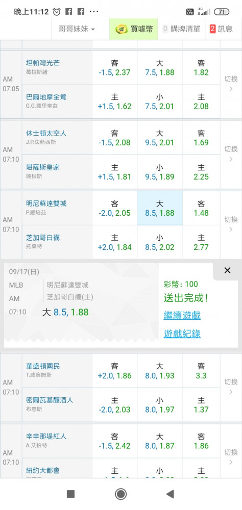Open the 購牌清單 counter badge

click(x=165, y=29)
